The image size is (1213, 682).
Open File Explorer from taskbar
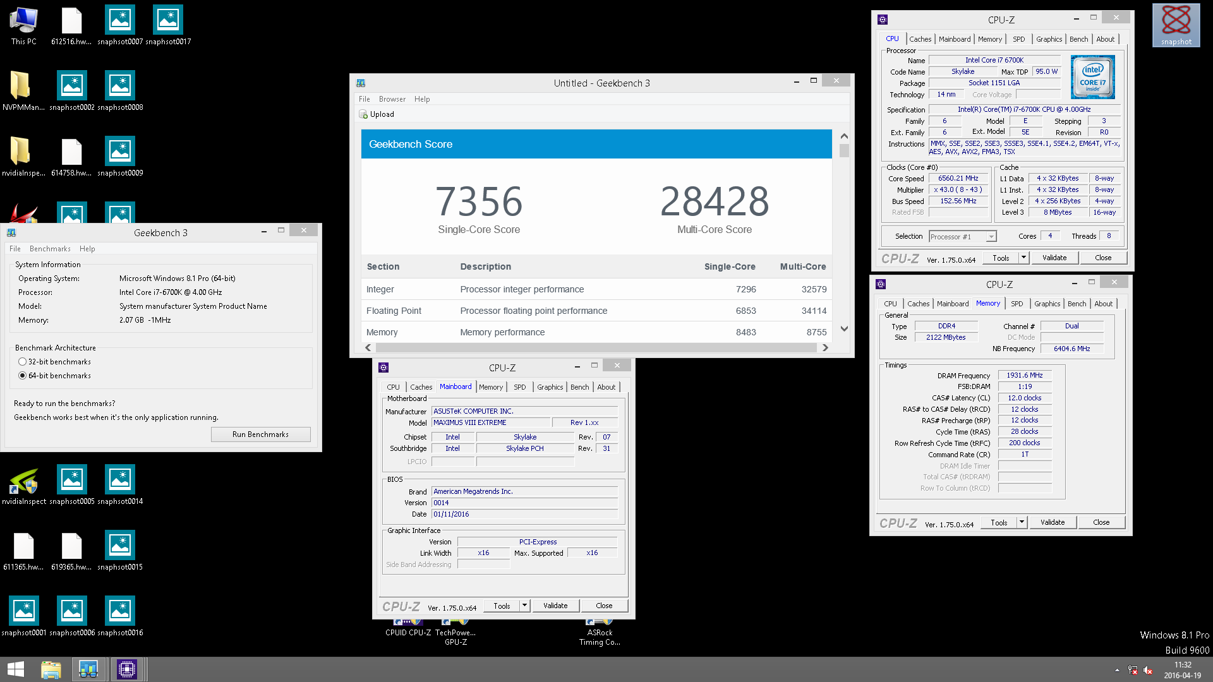click(x=51, y=669)
